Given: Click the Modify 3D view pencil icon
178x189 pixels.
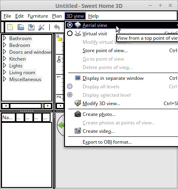Looking at the screenshot, I should point(78,103).
